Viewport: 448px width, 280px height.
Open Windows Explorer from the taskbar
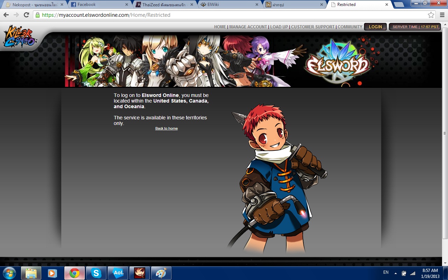[x=31, y=273]
